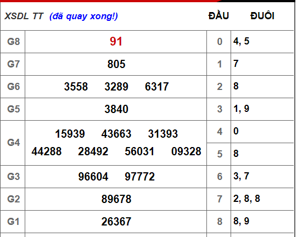
Task: Click the G4 number 43663
Action: (116, 134)
